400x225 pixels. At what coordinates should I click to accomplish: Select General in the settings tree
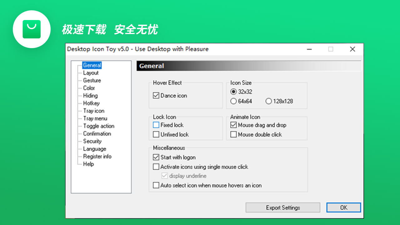[92, 65]
